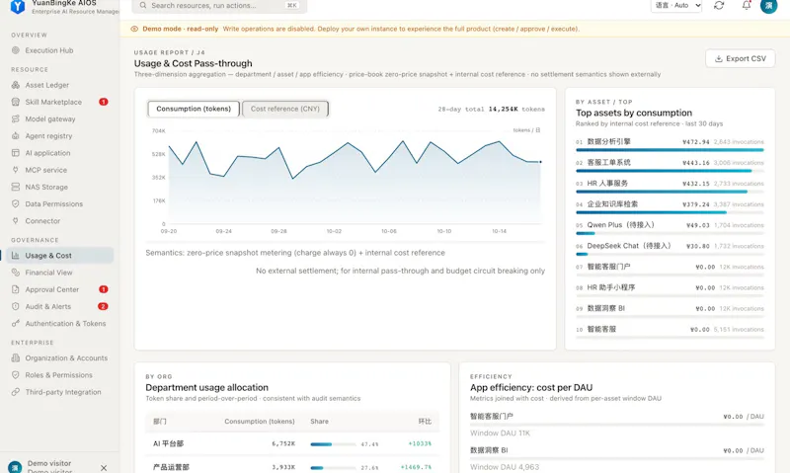The width and height of the screenshot is (790, 473).
Task: Select 数据洞察 BI row in top assets
Action: pyautogui.click(x=670, y=310)
